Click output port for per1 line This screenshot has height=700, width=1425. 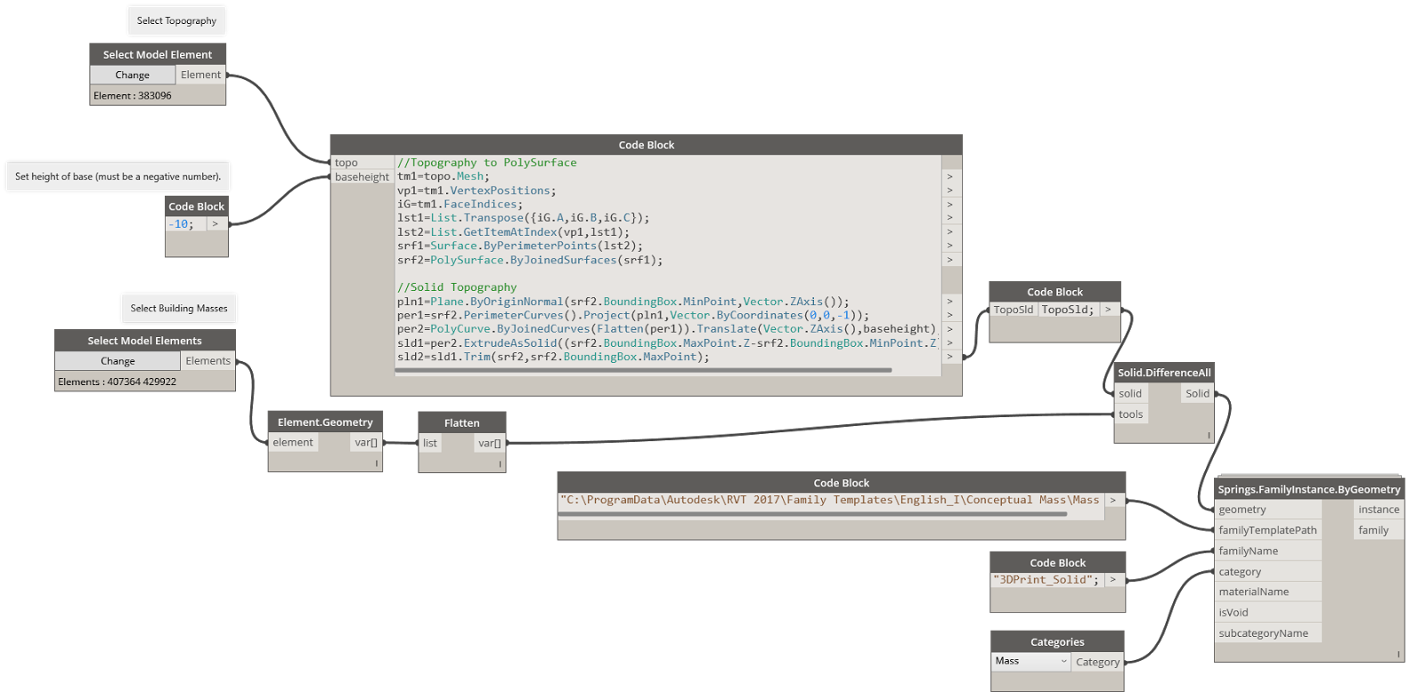click(950, 315)
